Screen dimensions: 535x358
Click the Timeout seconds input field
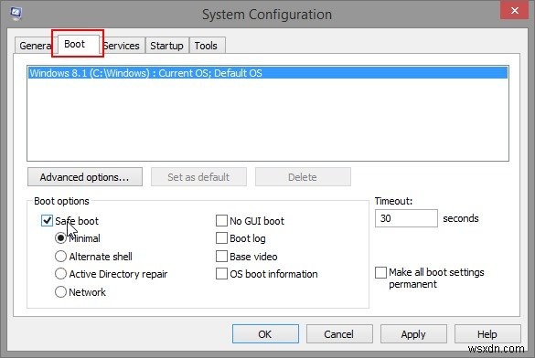406,218
